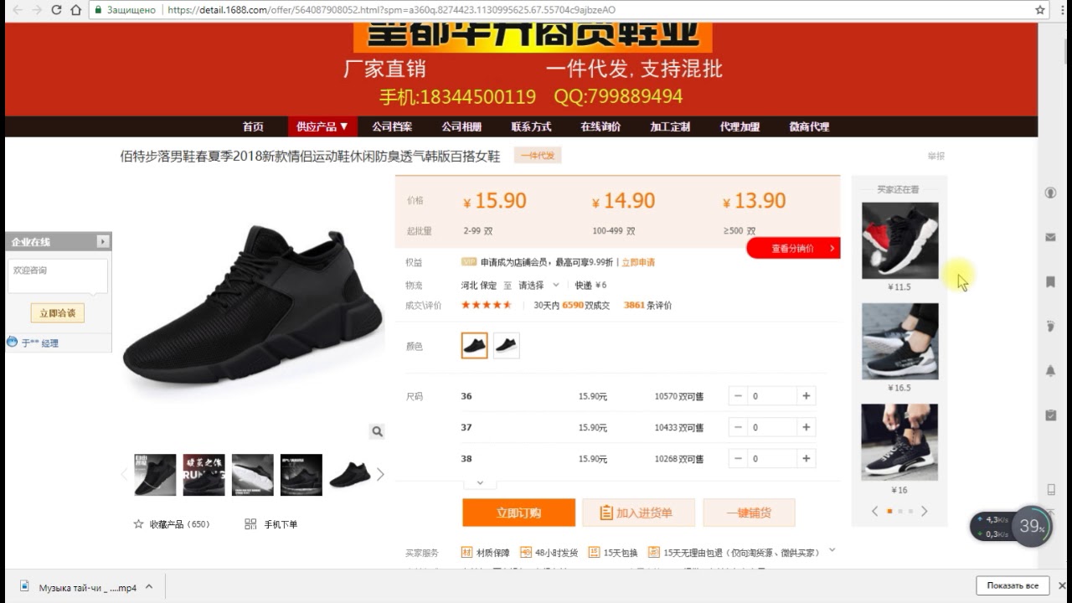Viewport: 1072px width, 603px height.
Task: Favorite the product via 收藏产品 star
Action: (x=139, y=524)
